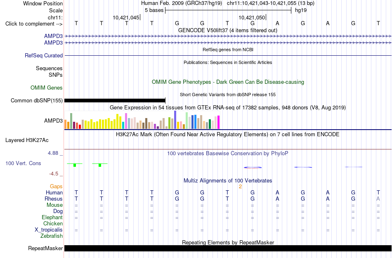392x258 pixels.
Task: Open the OMIM Genes track label
Action: point(47,88)
